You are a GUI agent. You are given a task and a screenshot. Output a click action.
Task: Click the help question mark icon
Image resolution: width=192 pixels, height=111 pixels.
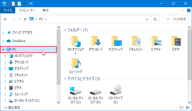tap(189, 10)
